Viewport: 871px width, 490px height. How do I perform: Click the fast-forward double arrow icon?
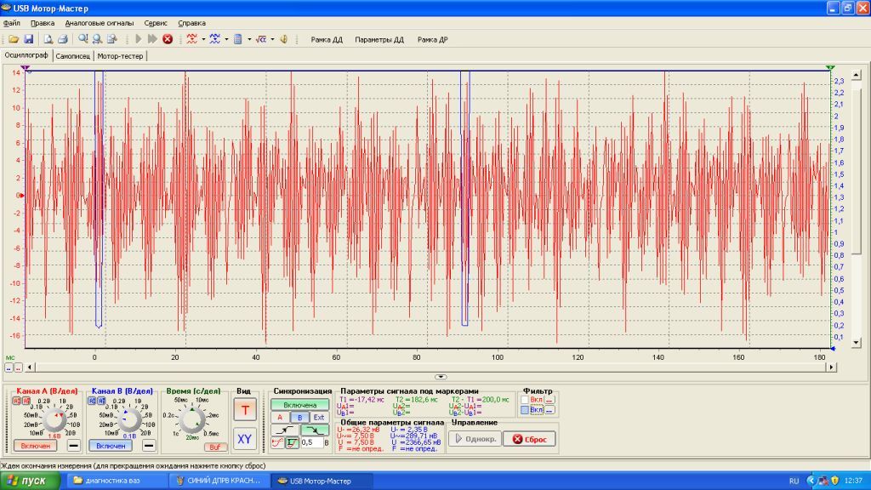coord(152,39)
